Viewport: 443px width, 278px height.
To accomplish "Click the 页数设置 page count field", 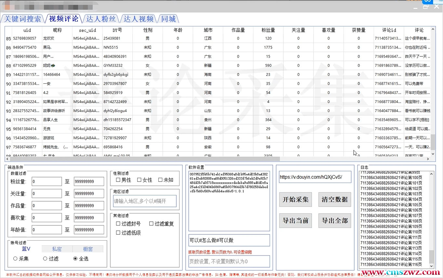I will click(x=229, y=261).
